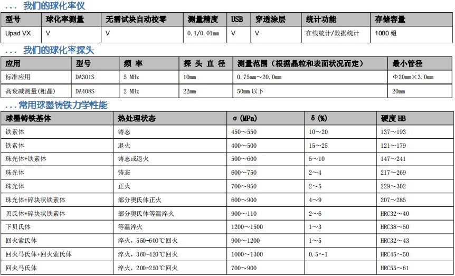The height and width of the screenshot is (276, 455).
Task: Select the 1000 组 storage capacity cell
Action: tap(386, 33)
